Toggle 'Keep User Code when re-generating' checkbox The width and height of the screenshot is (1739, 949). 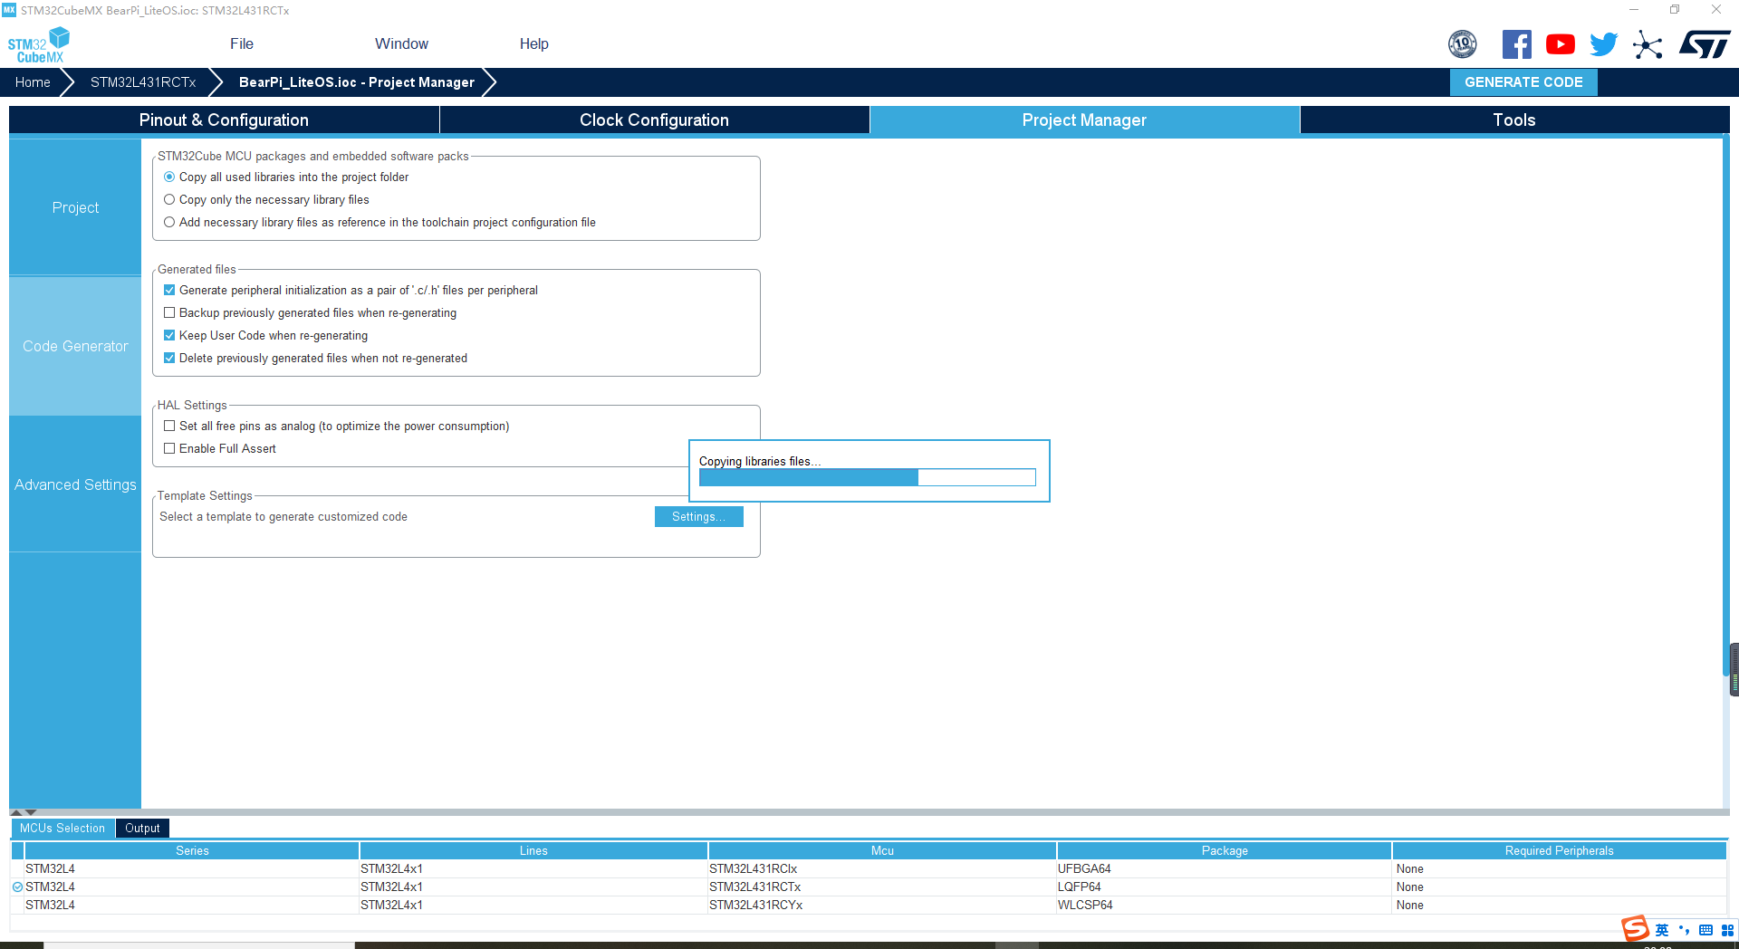169,336
